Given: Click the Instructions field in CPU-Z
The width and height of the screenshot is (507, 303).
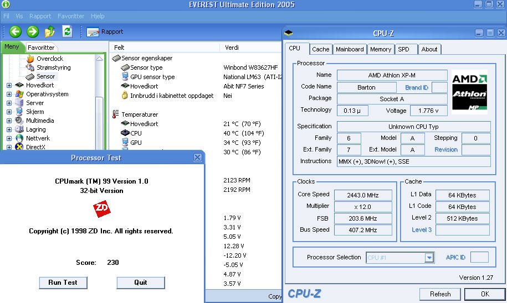Looking at the screenshot, I should click(413, 161).
